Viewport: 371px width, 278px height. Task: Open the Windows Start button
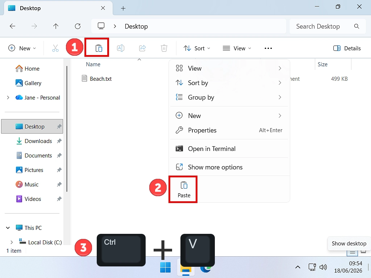click(x=165, y=268)
